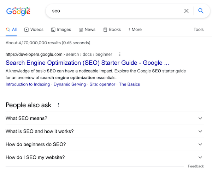Viewport: 212px width, 179px height.
Task: Click the blue magnifying glass search icon
Action: (x=201, y=11)
